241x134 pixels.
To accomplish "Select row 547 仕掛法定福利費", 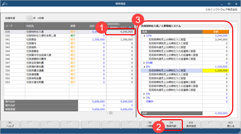I will click(69, 63).
